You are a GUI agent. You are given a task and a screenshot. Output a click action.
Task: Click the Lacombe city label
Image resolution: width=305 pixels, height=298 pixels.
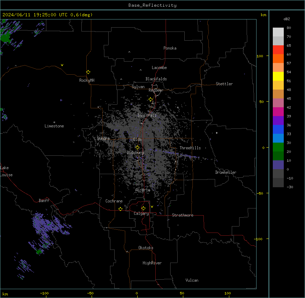[159, 68]
